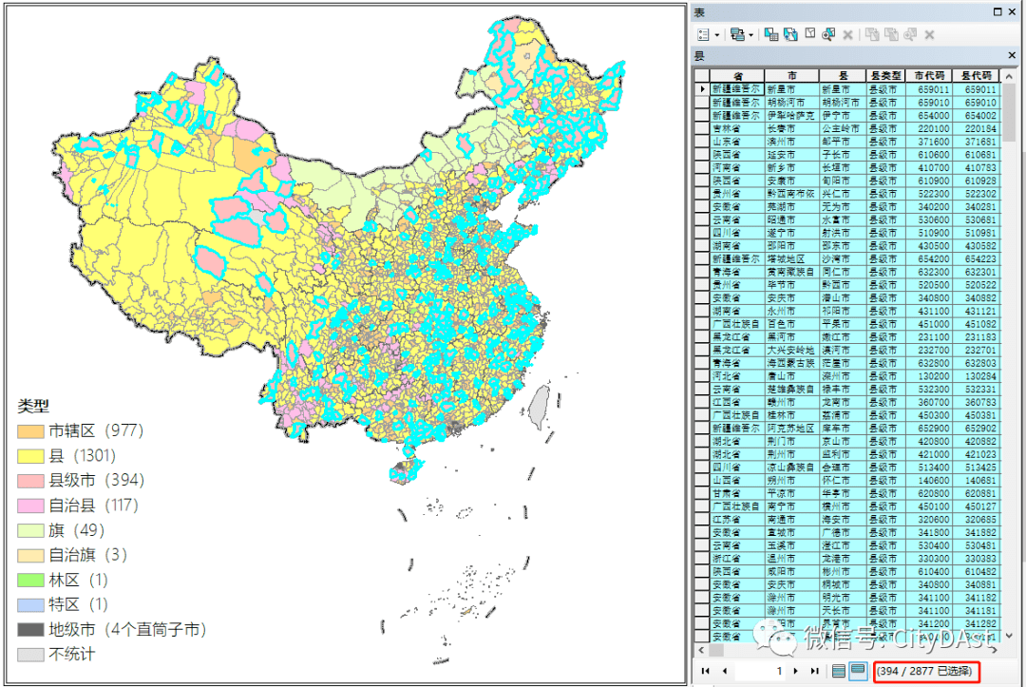Select the row selector for 吉林省 长春市
The image size is (1026, 687).
click(702, 129)
